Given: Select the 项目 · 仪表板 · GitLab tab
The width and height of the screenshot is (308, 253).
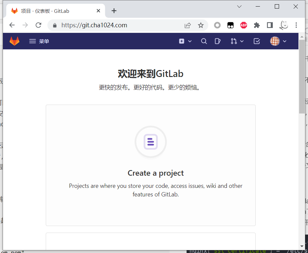Looking at the screenshot, I should click(x=56, y=11).
